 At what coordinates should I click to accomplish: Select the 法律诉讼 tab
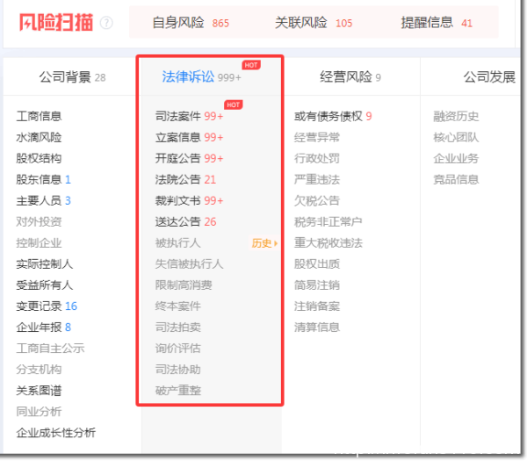[201, 77]
